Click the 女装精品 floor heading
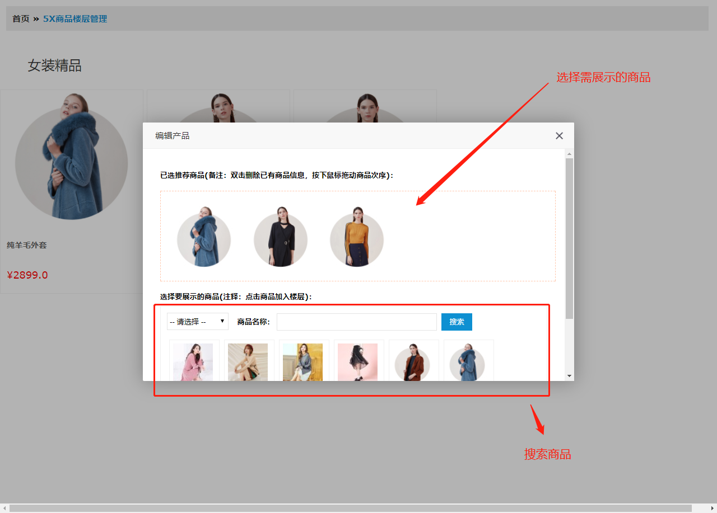The image size is (717, 513). pyautogui.click(x=55, y=66)
